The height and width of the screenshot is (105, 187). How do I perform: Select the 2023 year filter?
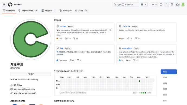(169, 89)
